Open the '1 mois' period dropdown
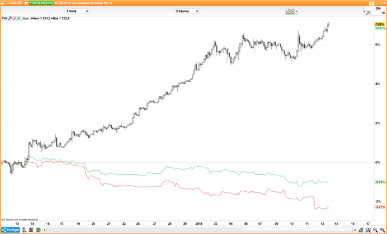 coord(78,11)
